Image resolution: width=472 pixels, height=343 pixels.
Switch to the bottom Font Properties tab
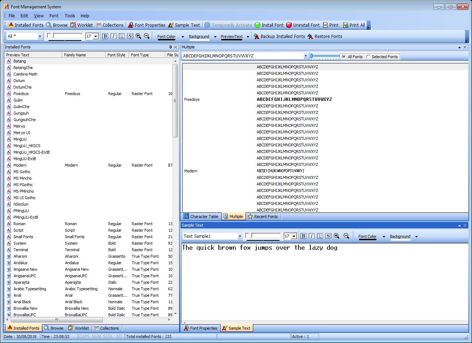tap(200, 328)
